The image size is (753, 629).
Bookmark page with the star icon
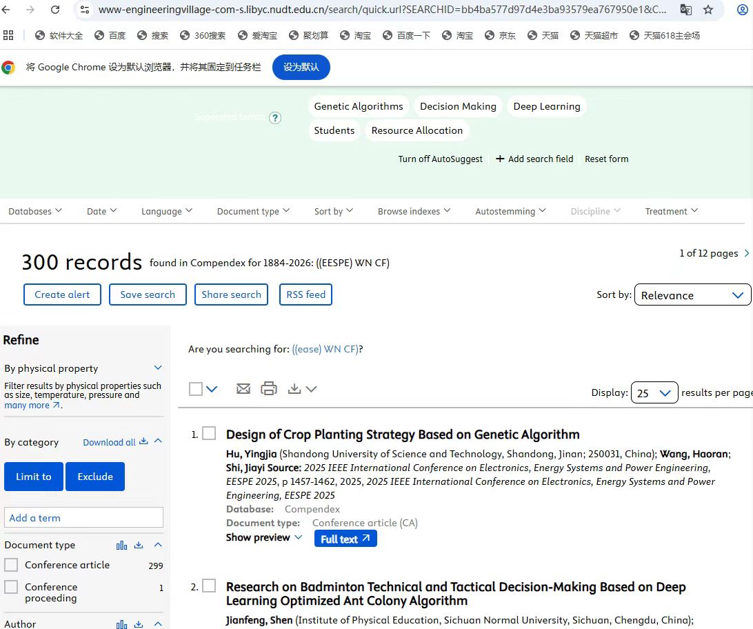708,10
